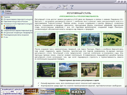Open the wide parterre field thumbnail
The height and width of the screenshot is (95, 127).
(x=112, y=70)
